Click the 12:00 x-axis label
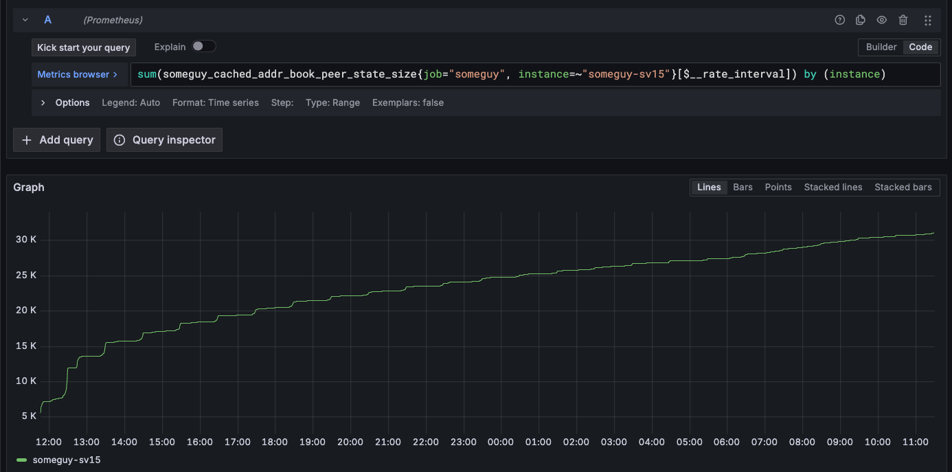This screenshot has width=952, height=472. click(x=49, y=442)
